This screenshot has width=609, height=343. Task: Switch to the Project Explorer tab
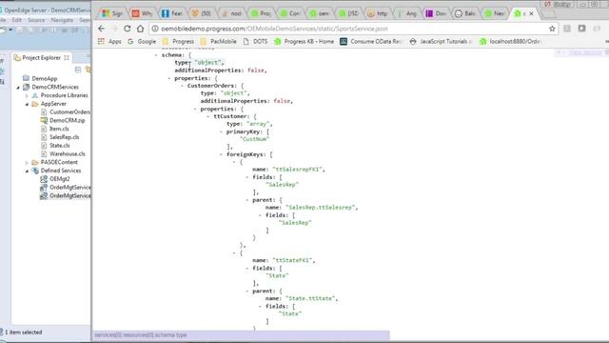(x=41, y=57)
